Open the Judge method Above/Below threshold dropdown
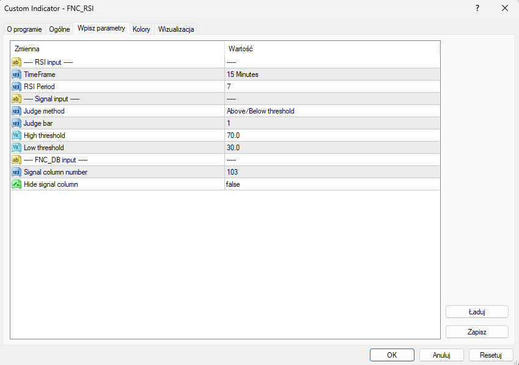 point(332,111)
